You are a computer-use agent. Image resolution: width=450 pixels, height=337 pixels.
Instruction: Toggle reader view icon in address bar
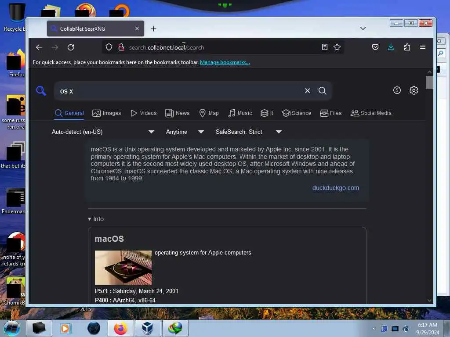click(325, 47)
